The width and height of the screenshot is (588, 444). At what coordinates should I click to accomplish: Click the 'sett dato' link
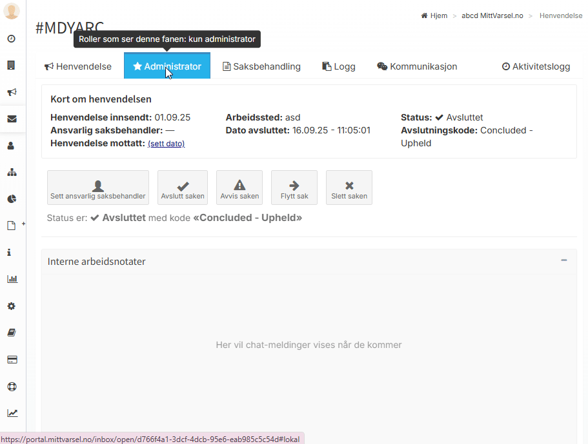tap(166, 144)
